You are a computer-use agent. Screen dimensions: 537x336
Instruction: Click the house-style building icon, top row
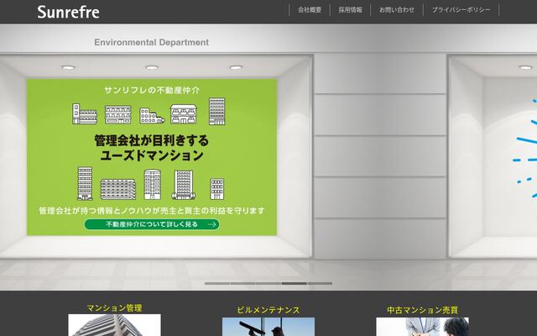(x=184, y=114)
